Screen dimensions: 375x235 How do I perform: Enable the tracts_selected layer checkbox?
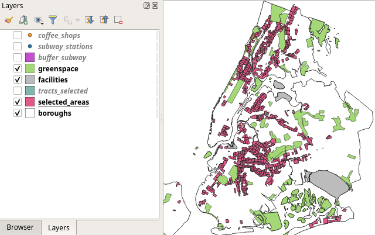pyautogui.click(x=18, y=91)
